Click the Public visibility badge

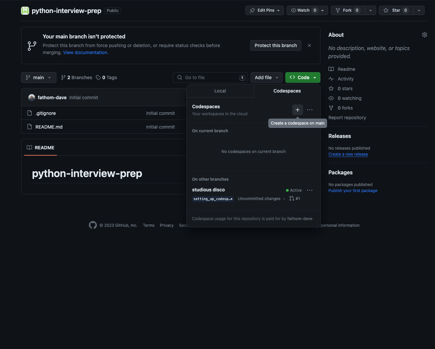tap(113, 11)
